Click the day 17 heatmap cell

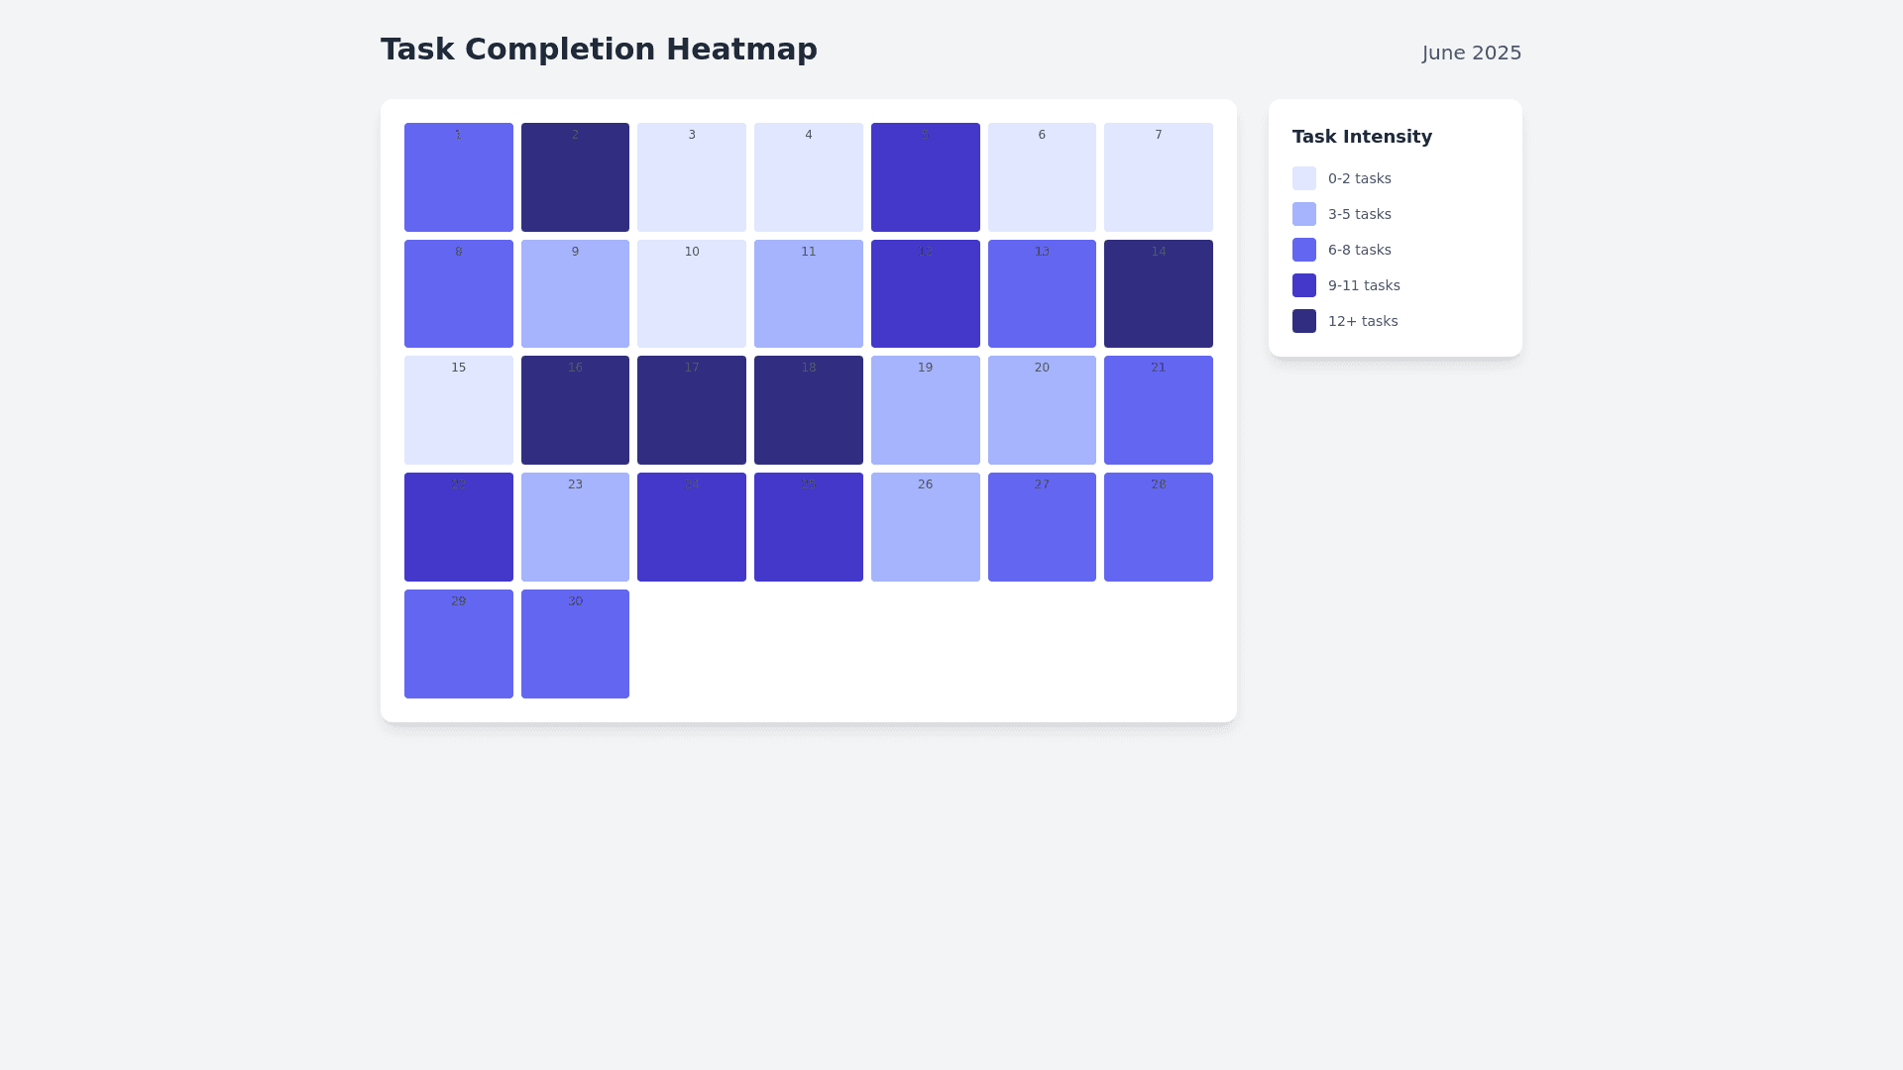tap(691, 410)
